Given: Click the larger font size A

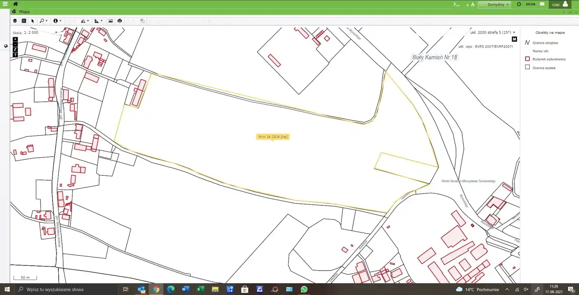Looking at the screenshot, I should click(473, 4).
